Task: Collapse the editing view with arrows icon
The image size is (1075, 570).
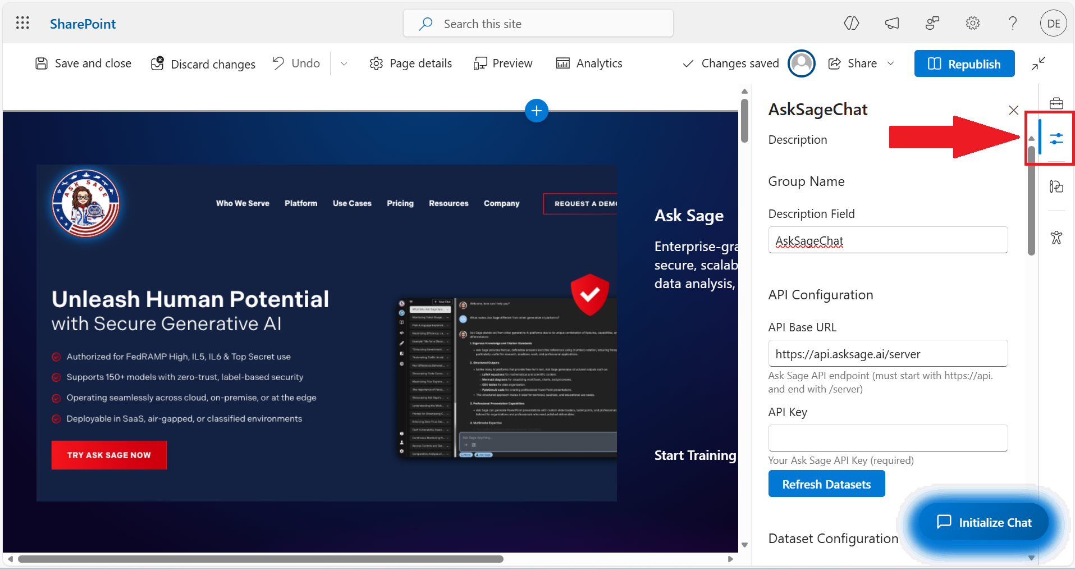Action: click(x=1039, y=63)
